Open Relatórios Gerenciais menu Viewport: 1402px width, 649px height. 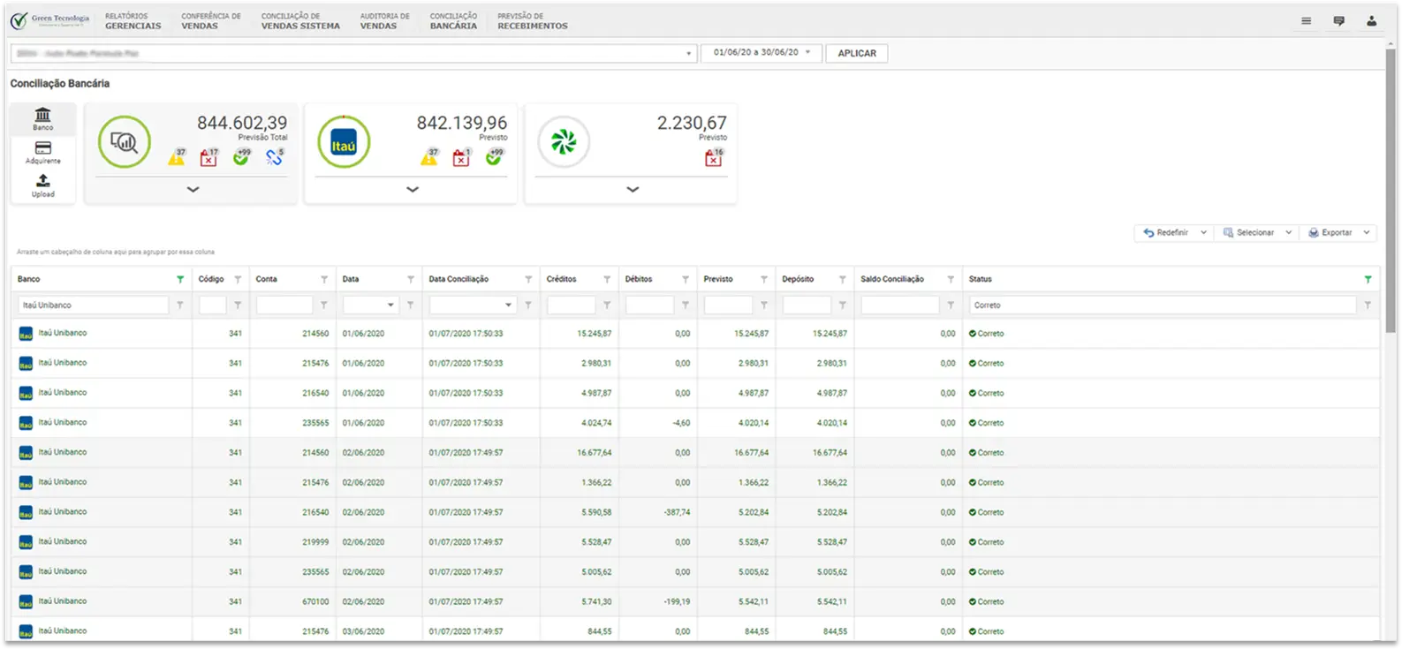[133, 21]
